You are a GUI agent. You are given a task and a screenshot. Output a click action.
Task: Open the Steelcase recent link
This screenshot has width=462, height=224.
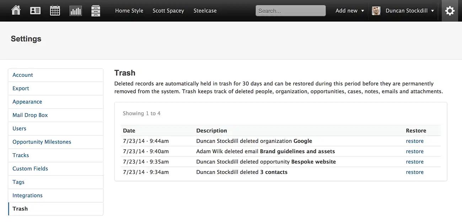pos(205,11)
